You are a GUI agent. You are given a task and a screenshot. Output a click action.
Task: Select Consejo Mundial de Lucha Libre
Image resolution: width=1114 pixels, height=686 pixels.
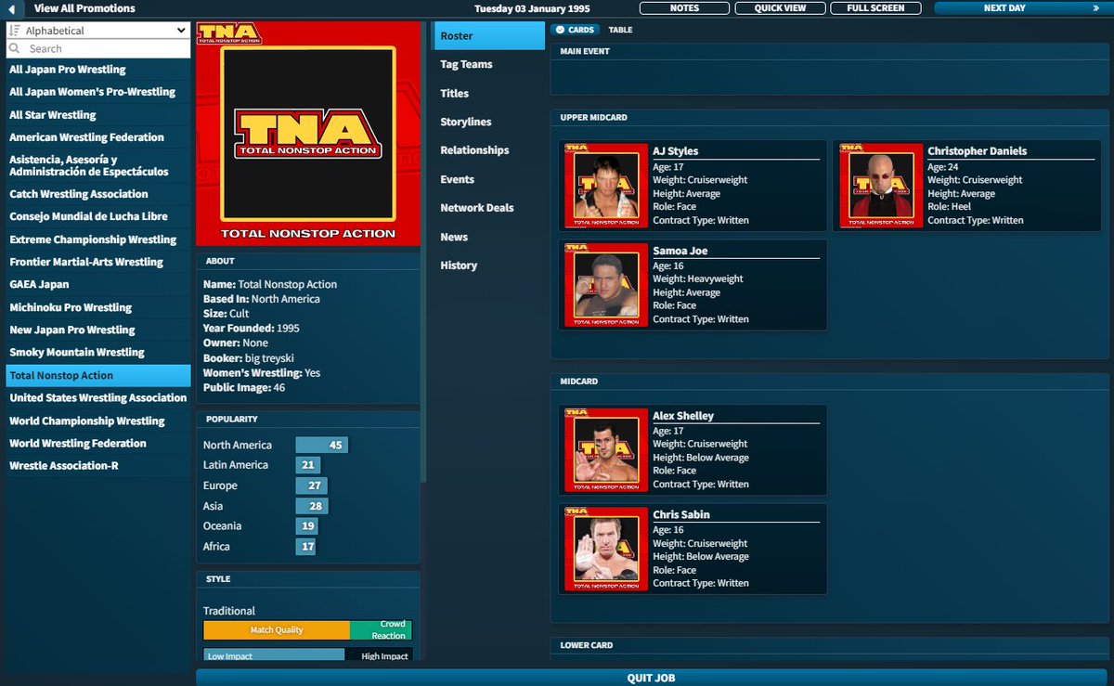(x=98, y=216)
